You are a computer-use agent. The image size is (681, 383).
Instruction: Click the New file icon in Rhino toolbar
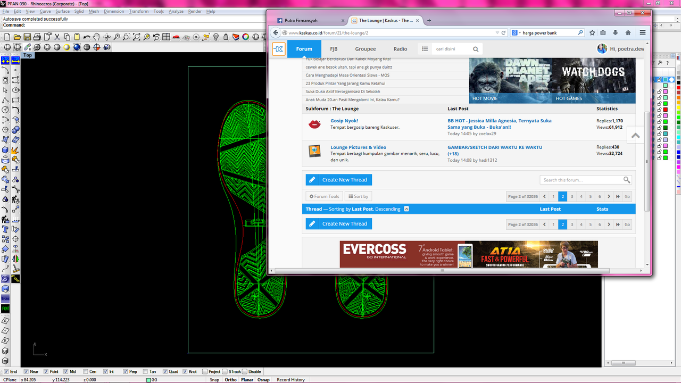point(7,37)
